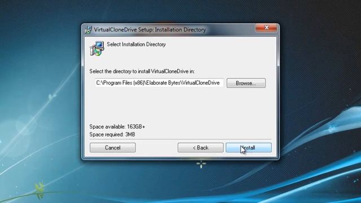
Task: Go back with the < Back button
Action: click(x=200, y=148)
